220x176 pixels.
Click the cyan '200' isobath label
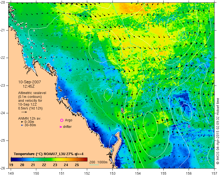point(92,162)
